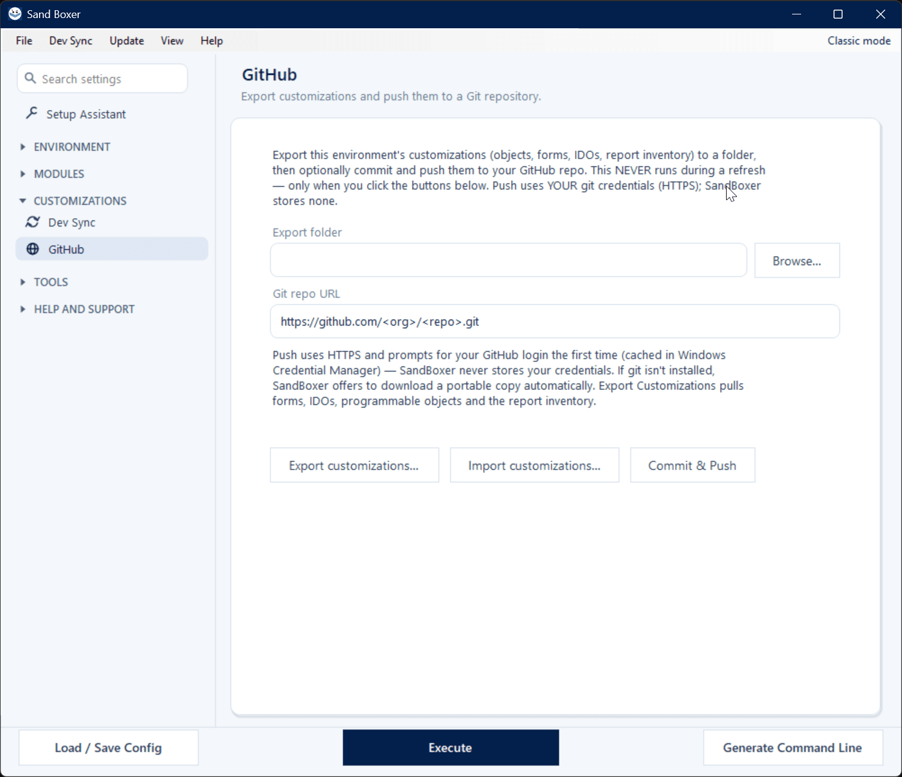Click the search magnifier icon
The width and height of the screenshot is (902, 777).
pos(30,79)
